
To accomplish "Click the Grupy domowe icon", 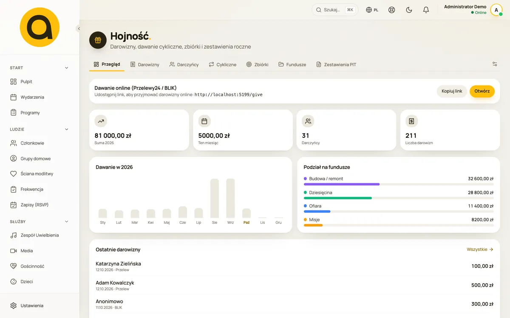I will [x=14, y=159].
